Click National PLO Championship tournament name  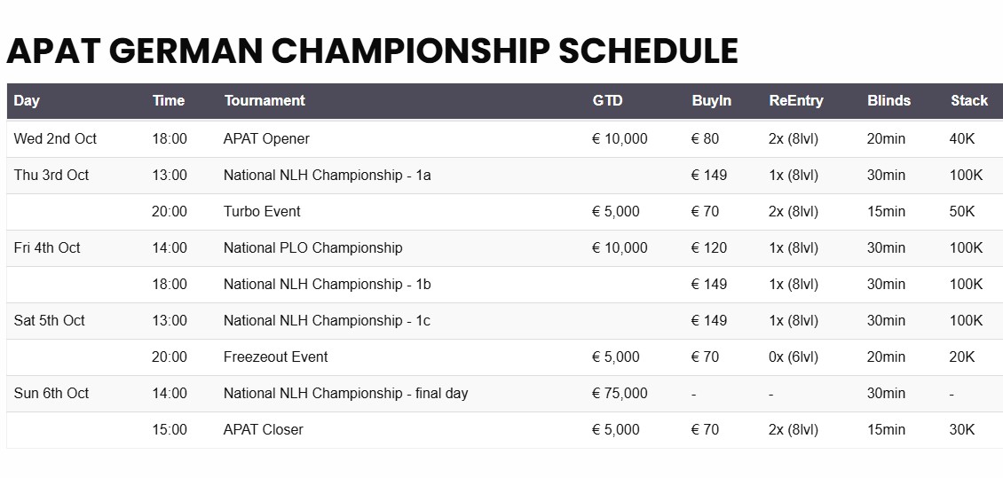pos(312,248)
